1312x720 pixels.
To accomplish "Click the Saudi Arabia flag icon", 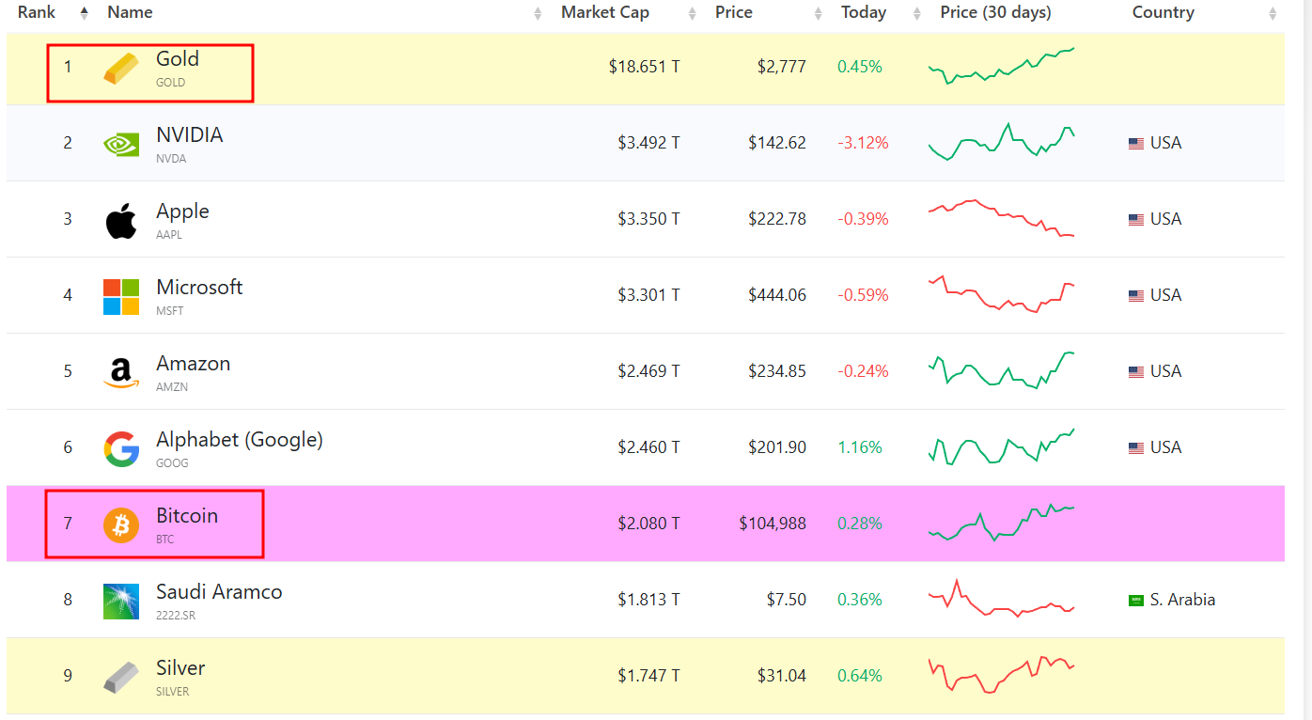I will tap(1136, 601).
